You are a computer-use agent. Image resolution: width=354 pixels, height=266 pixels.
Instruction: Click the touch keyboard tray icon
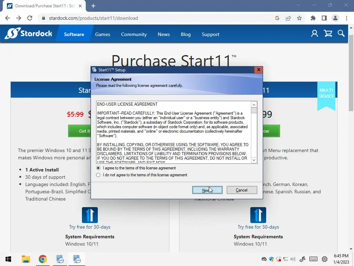click(313, 259)
